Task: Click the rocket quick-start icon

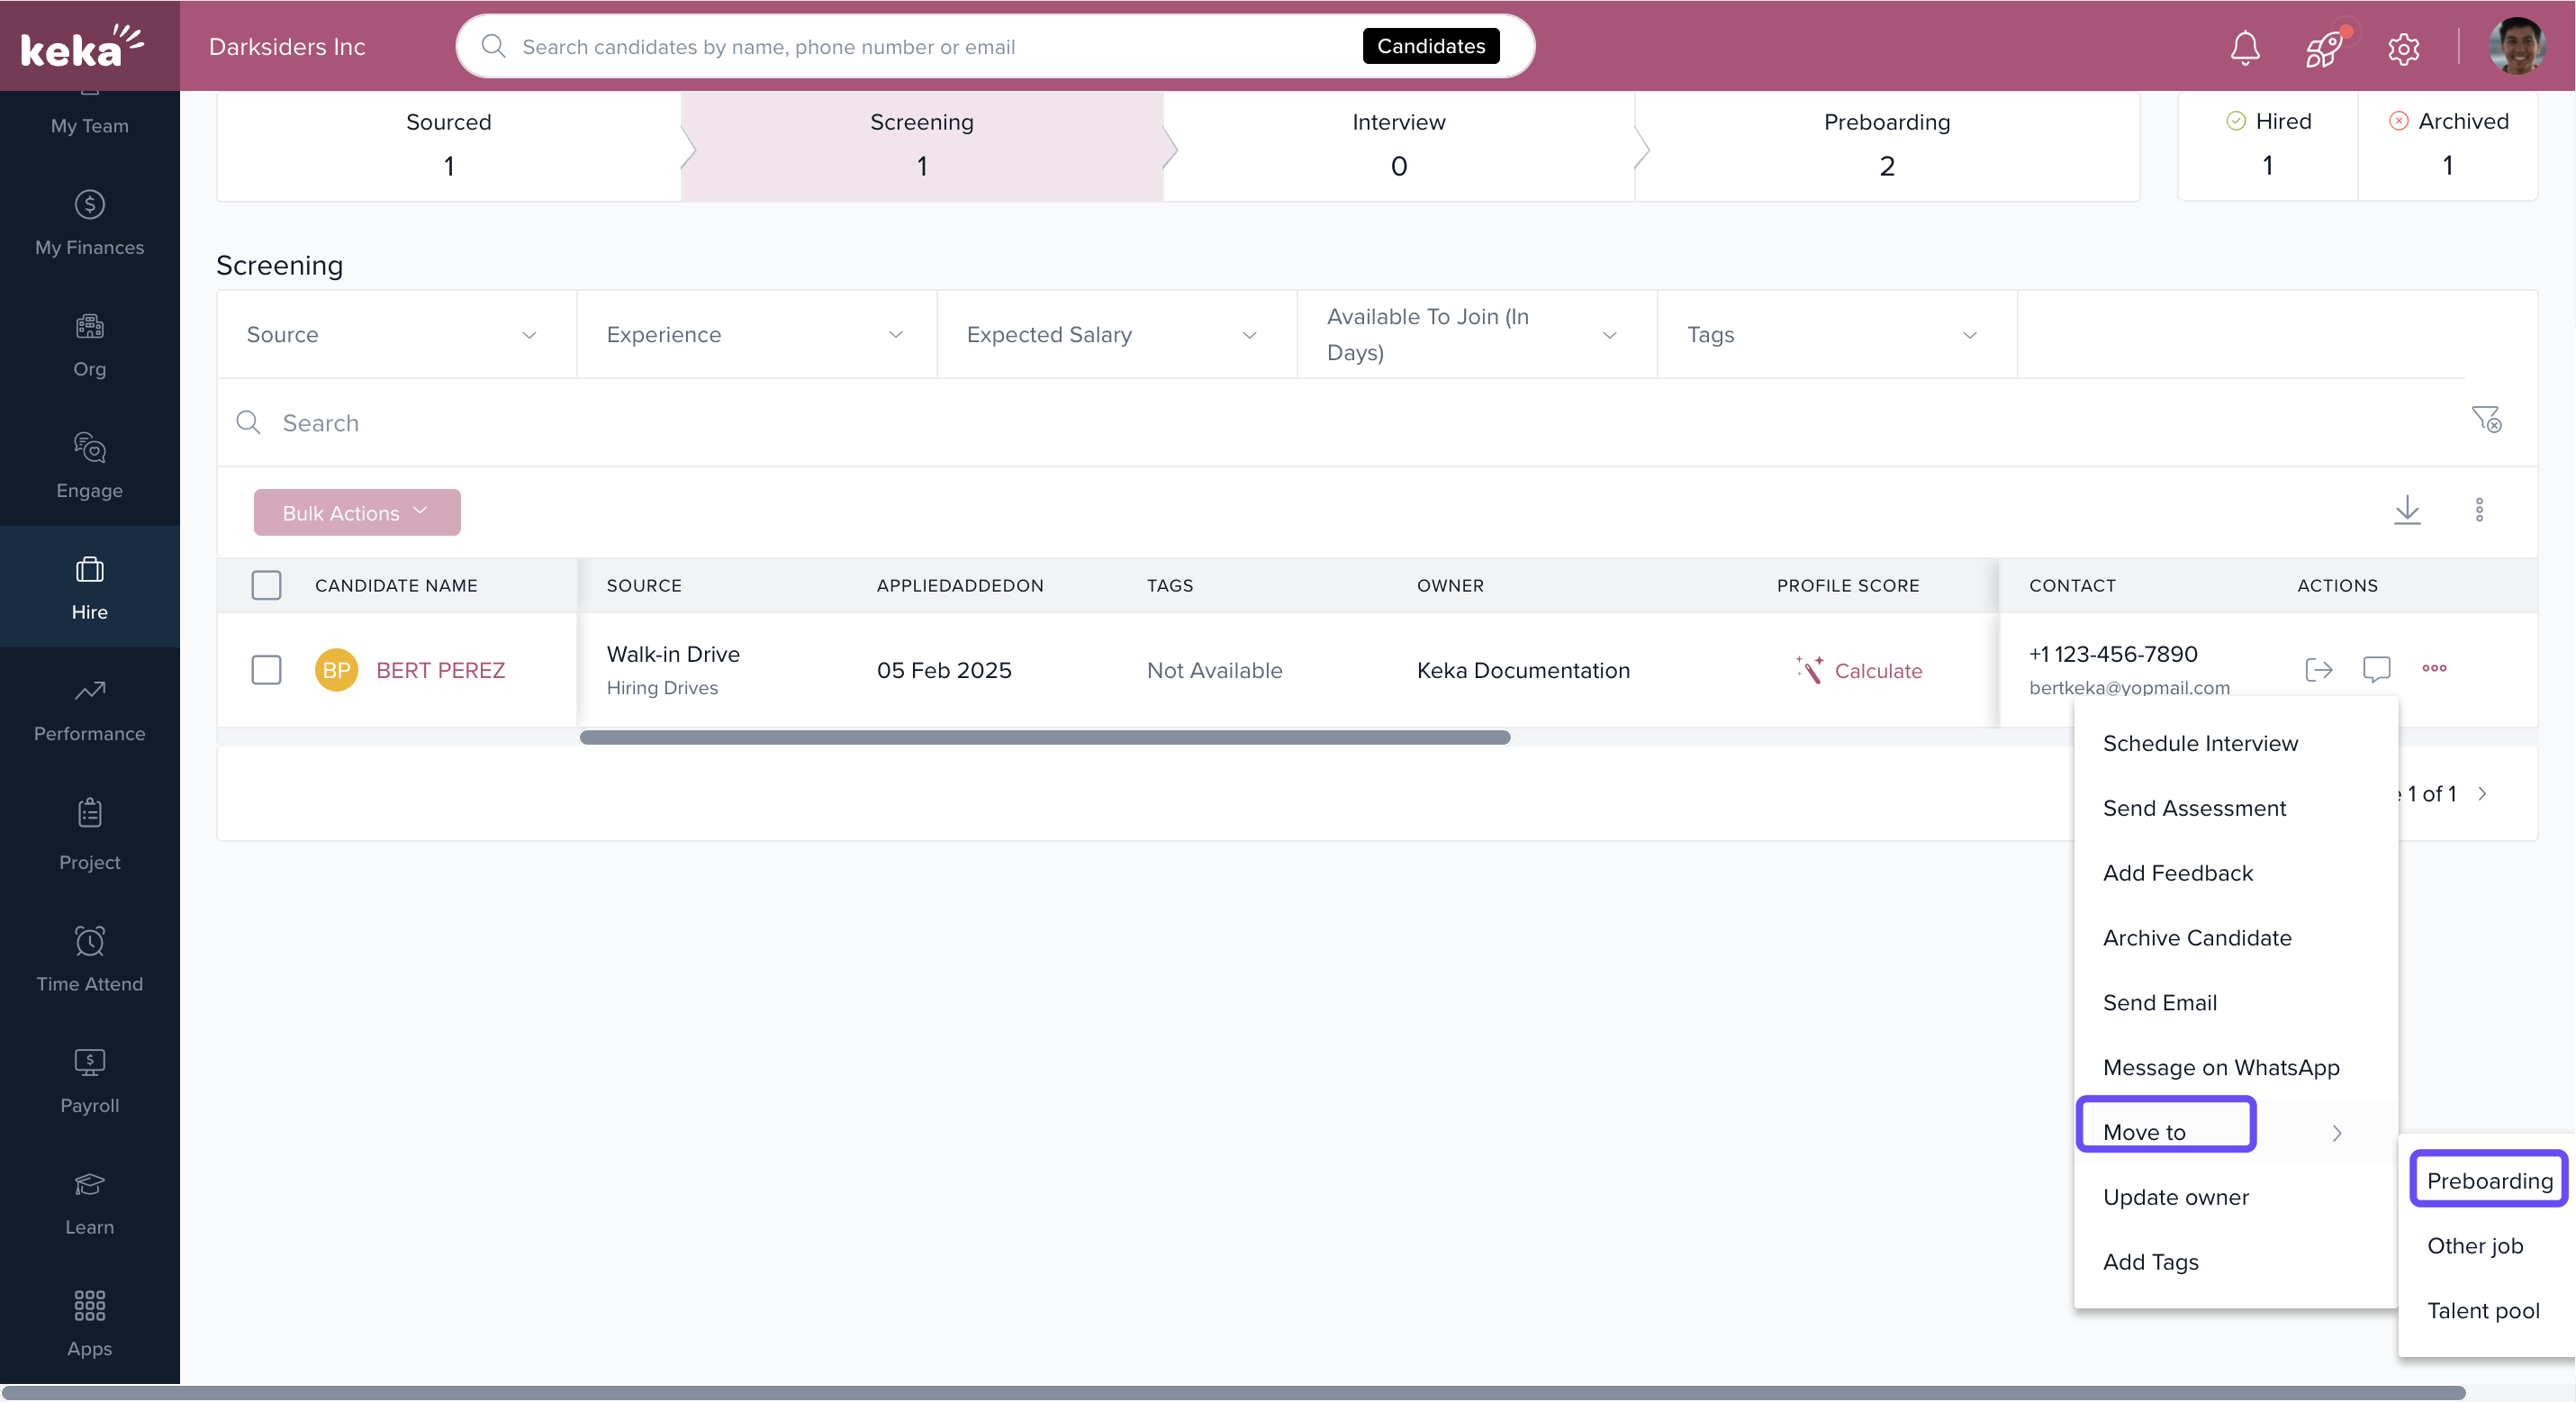Action: [2323, 47]
